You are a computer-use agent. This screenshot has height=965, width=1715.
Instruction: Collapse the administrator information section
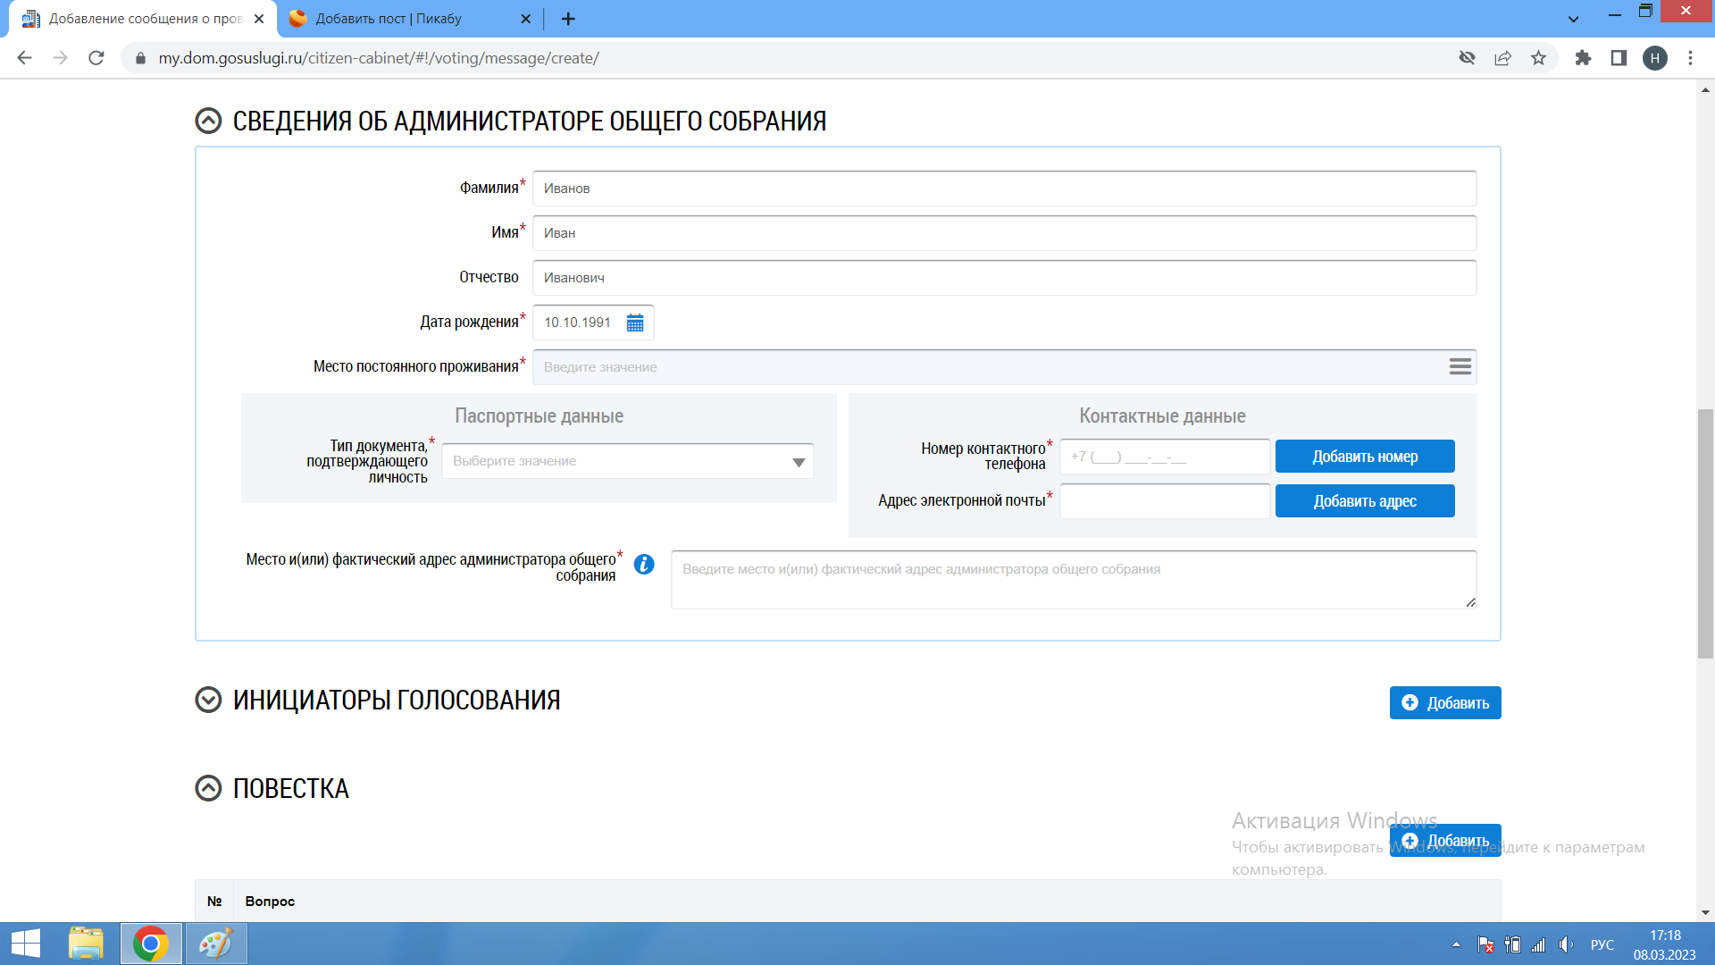[208, 121]
